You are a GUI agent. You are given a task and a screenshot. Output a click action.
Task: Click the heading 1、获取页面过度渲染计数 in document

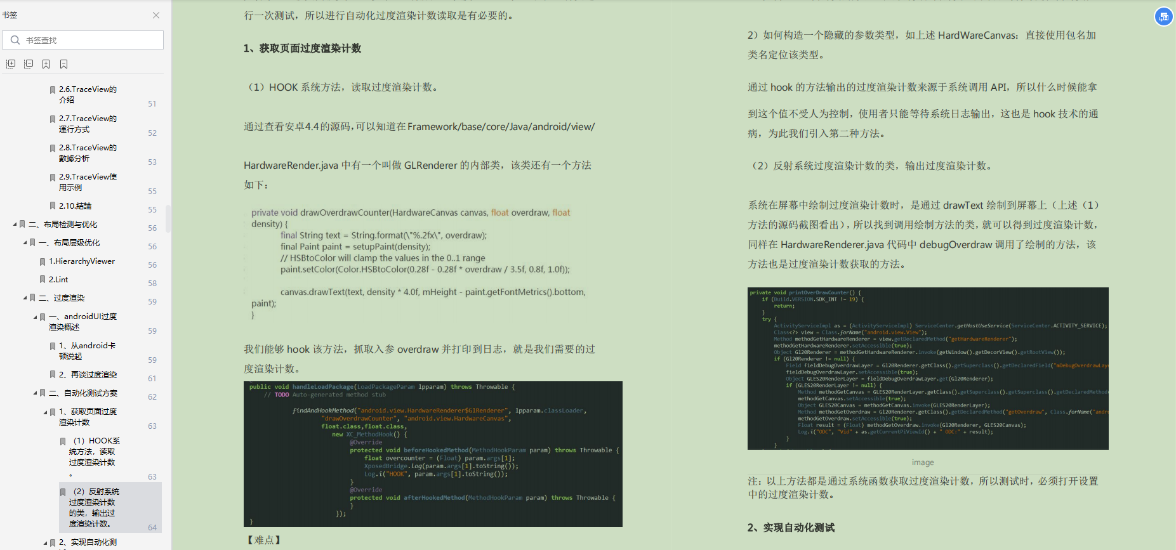pos(302,48)
